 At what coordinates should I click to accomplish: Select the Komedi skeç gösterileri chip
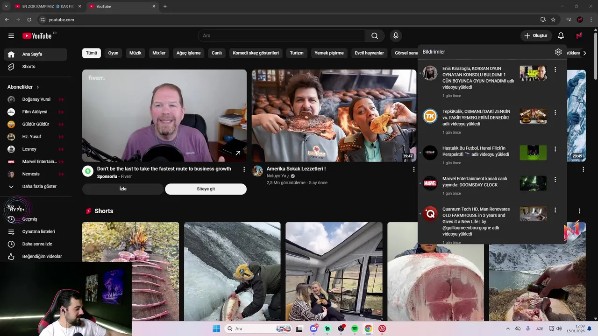pyautogui.click(x=256, y=53)
